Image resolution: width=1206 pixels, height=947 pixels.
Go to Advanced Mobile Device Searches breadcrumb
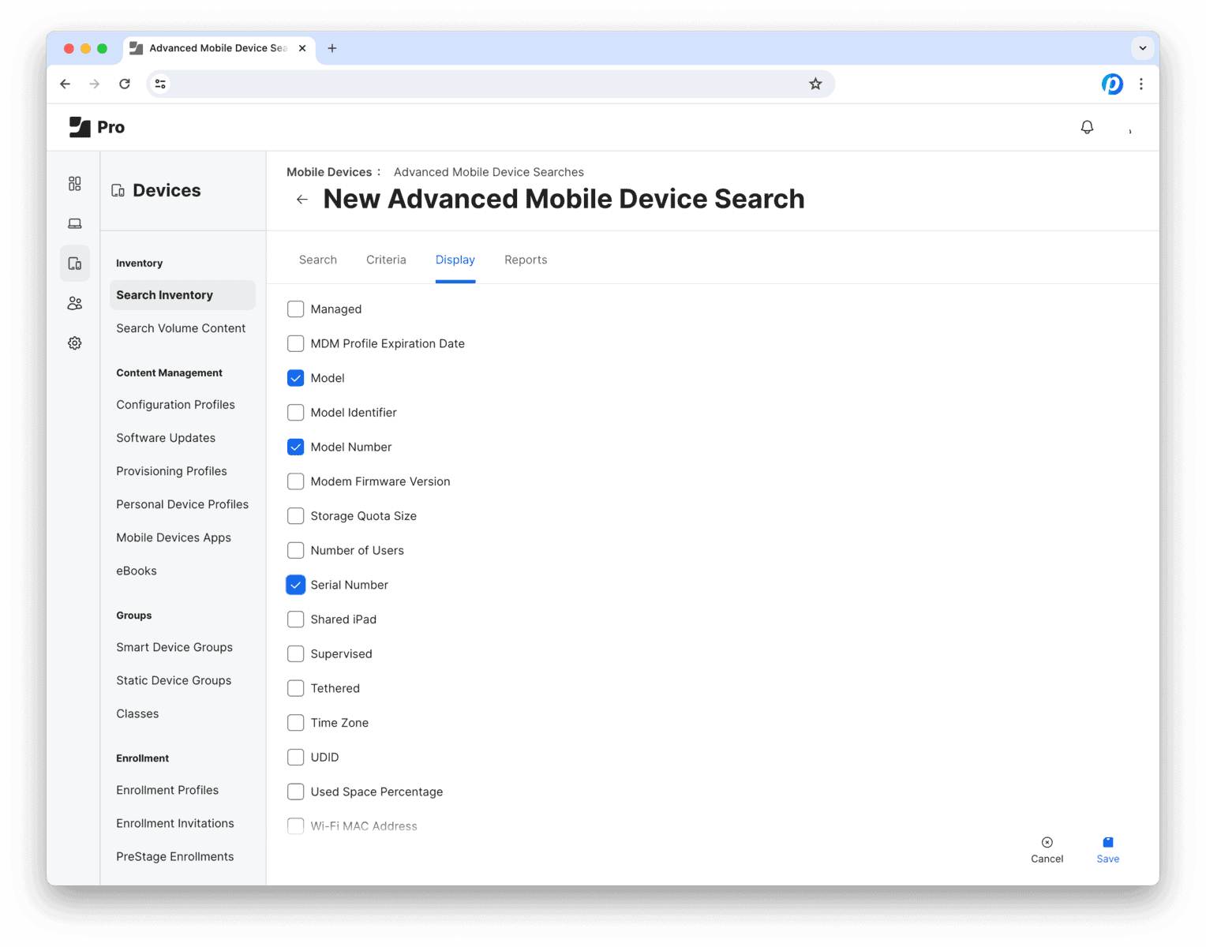(x=489, y=172)
